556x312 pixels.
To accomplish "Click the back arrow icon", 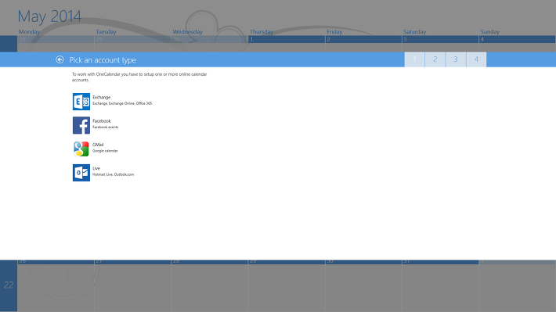I will [60, 60].
